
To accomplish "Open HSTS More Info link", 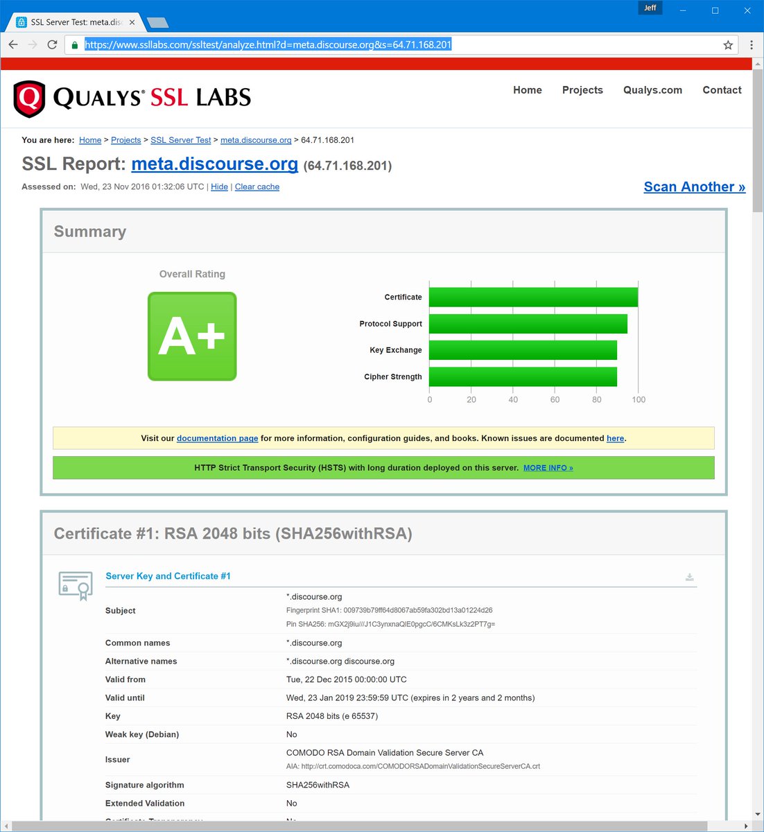I will 548,468.
